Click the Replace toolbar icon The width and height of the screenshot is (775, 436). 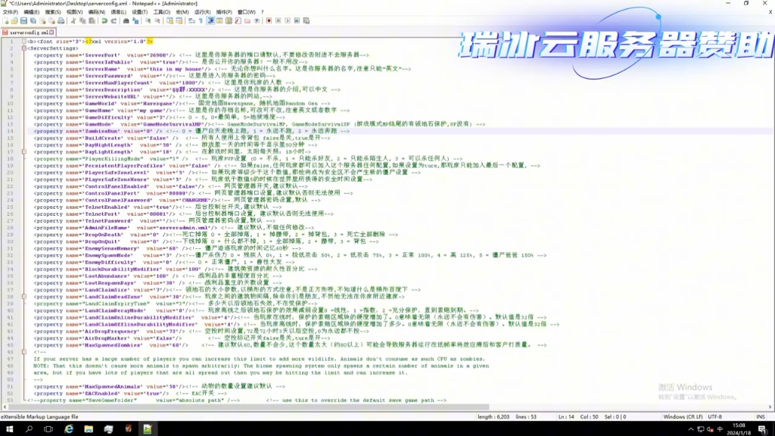click(x=135, y=20)
